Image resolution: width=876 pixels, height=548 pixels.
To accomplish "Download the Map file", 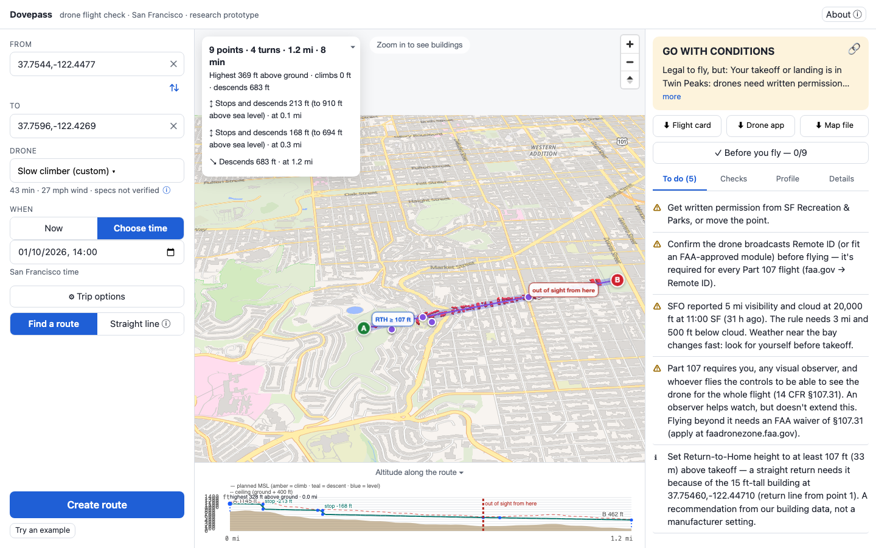I will point(834,125).
